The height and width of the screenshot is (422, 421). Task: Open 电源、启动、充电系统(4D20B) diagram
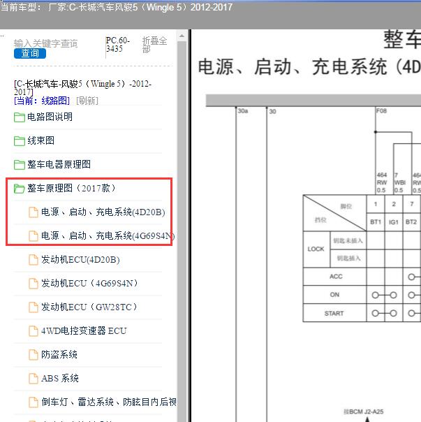pos(103,212)
